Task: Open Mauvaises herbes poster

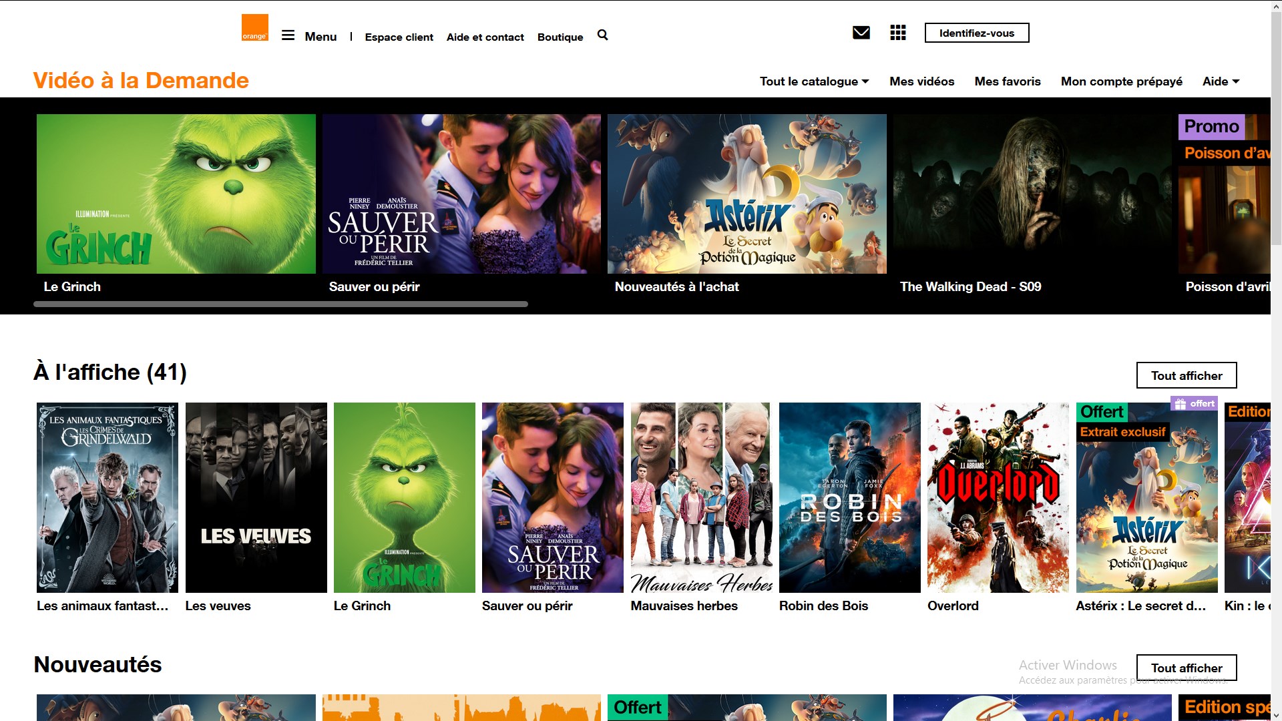Action: pyautogui.click(x=701, y=497)
